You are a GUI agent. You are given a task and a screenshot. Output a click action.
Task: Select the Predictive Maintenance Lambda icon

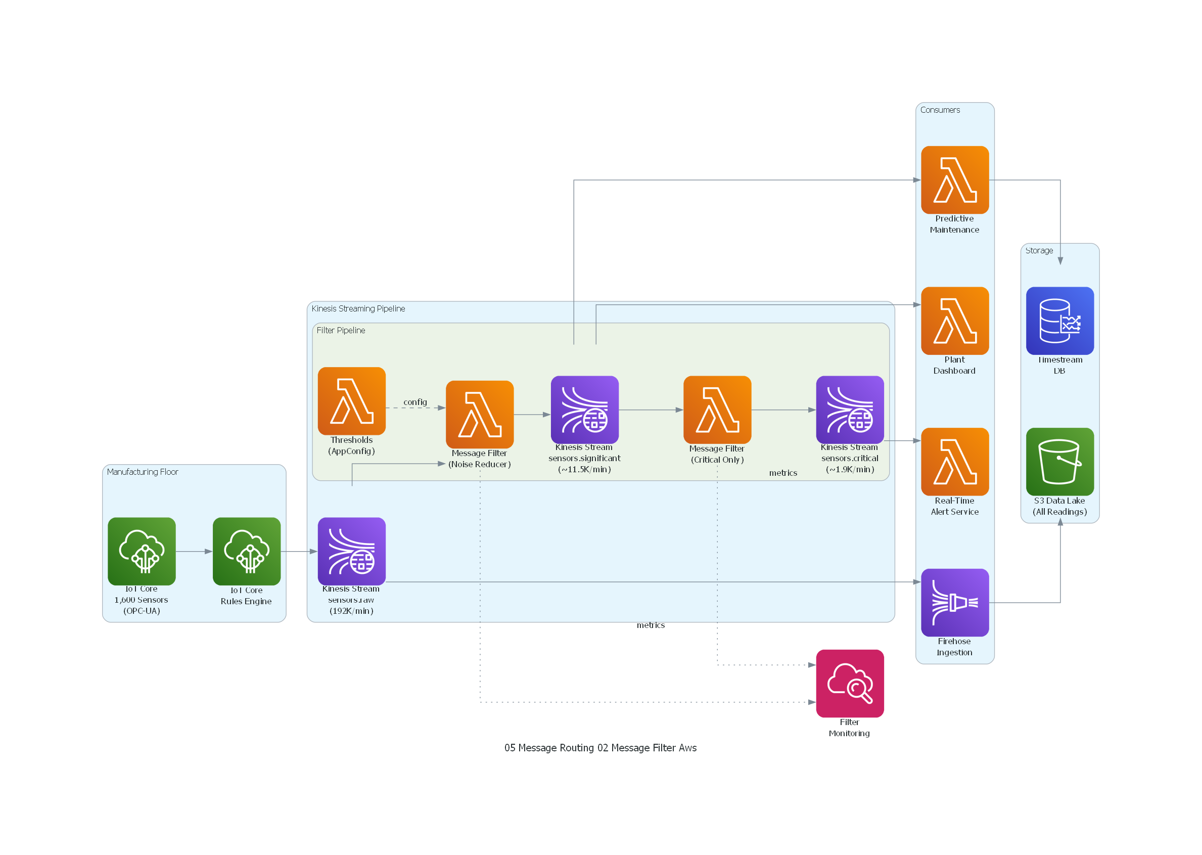point(954,179)
